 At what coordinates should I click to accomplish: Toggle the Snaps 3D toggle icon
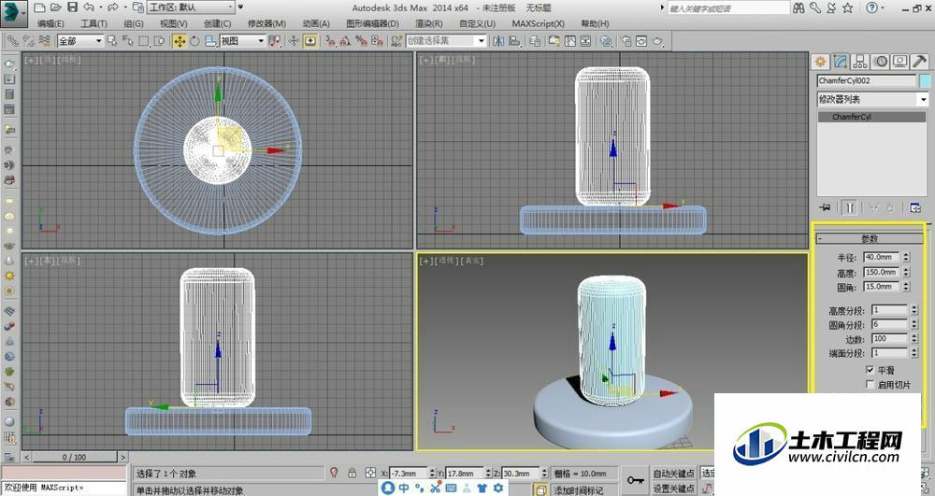tap(328, 40)
